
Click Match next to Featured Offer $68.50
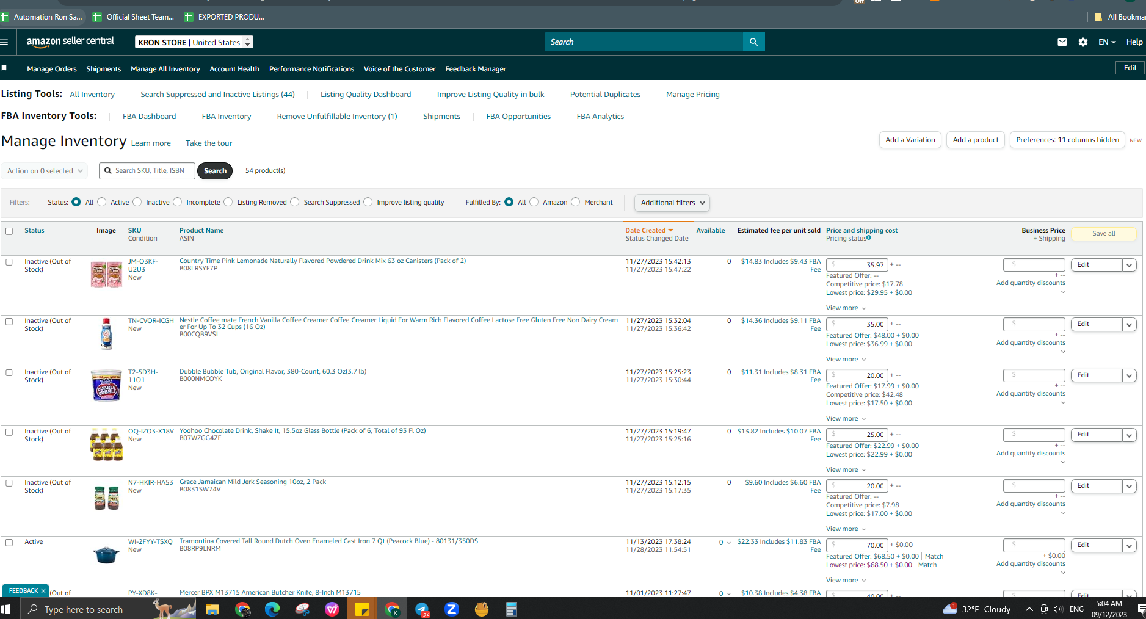point(934,556)
